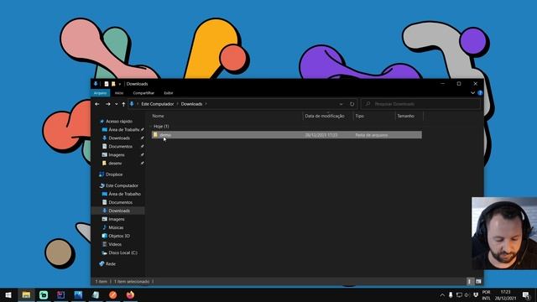The image size is (537, 302).
Task: Open the chevron after Este Computador in the breadcrumb
Action: click(177, 104)
